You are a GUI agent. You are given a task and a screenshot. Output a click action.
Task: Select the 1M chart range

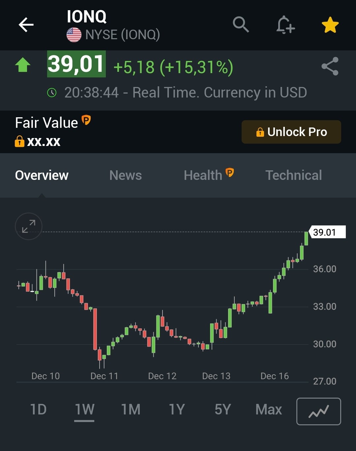(131, 409)
